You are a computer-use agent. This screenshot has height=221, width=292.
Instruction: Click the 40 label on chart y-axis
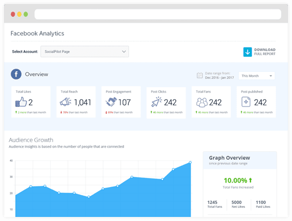[x=11, y=161]
